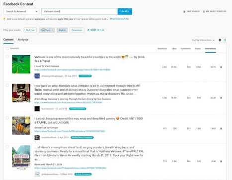
Task: Click Save Search text link
Action: 193,11
